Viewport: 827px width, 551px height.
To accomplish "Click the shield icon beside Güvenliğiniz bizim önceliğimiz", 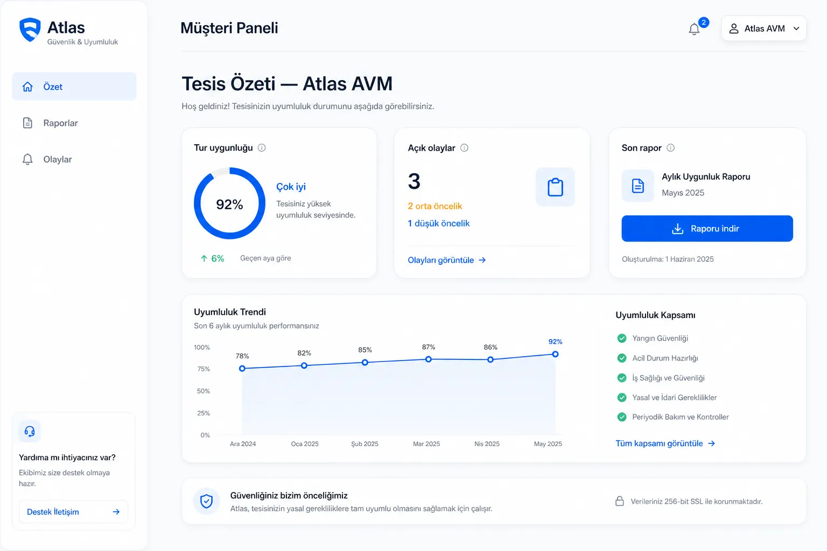I will click(206, 501).
